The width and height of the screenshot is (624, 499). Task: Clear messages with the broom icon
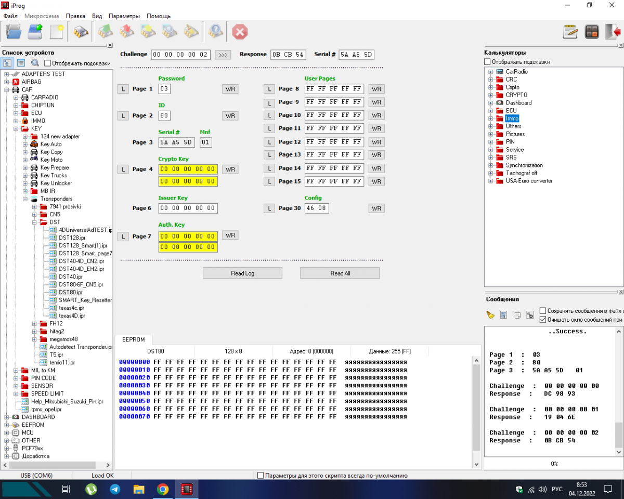coord(490,314)
